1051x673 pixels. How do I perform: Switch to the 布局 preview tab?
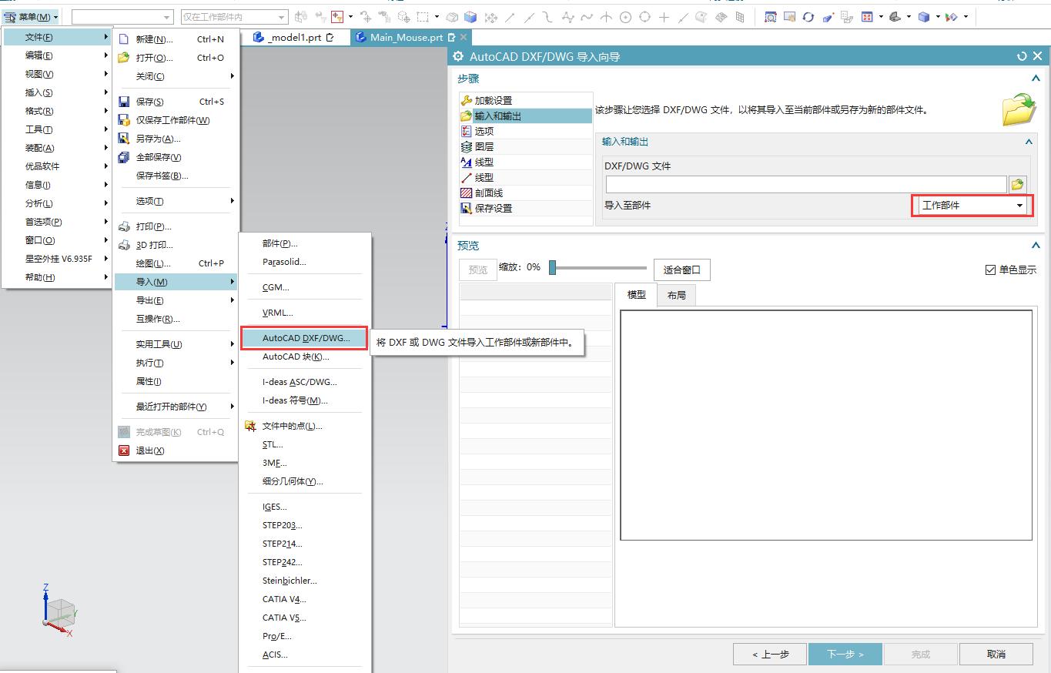click(676, 295)
